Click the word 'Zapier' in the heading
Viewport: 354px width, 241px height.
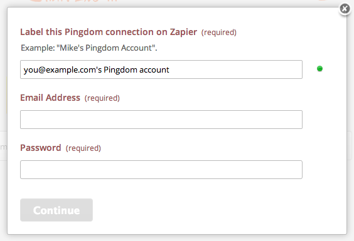click(183, 32)
